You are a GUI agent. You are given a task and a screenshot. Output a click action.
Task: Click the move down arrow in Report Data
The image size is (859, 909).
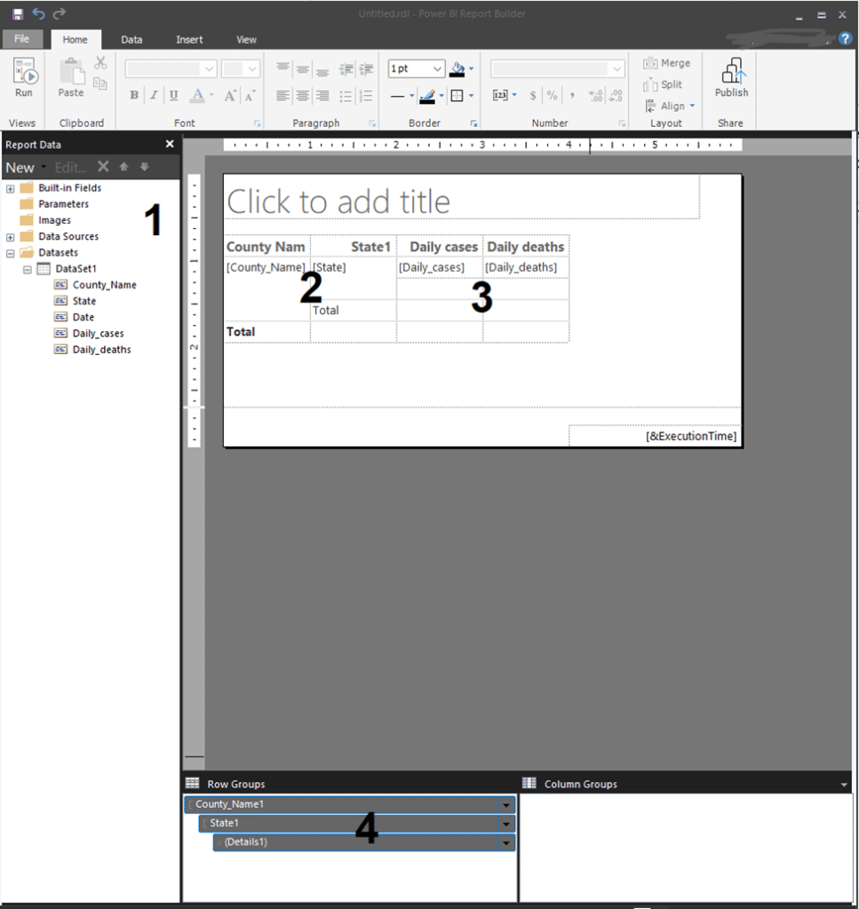145,167
